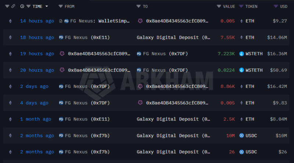294x163 pixels.
Task: Click Ethereum chain icon in 14 hours row
Action: coord(10,21)
